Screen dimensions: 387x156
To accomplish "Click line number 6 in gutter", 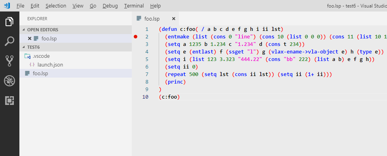I will click(x=147, y=67).
